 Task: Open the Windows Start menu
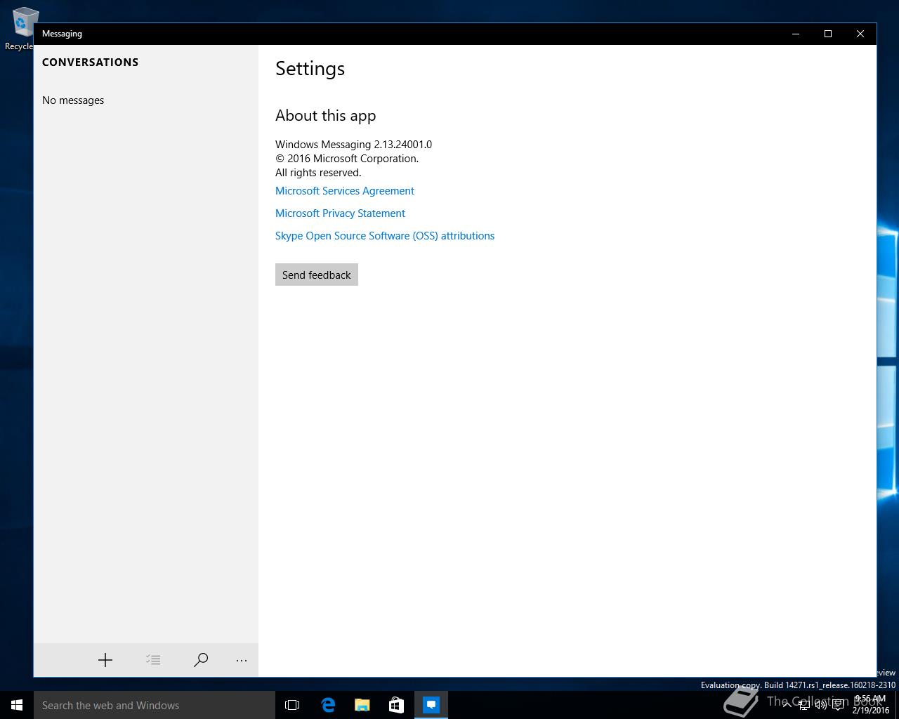17,705
